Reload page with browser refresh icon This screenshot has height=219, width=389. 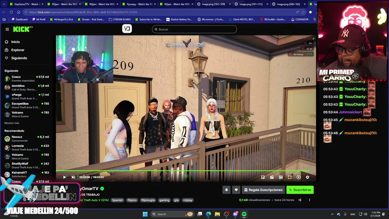[x=11, y=12]
